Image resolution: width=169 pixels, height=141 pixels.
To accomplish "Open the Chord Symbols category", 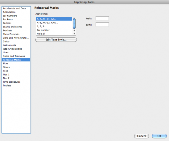I will (x=11, y=34).
